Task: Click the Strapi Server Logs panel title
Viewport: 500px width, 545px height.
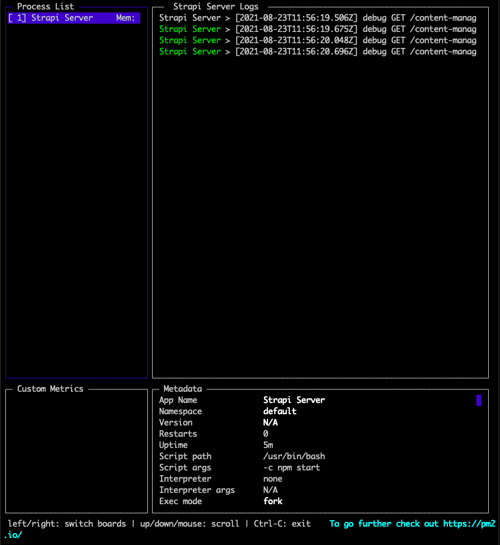Action: (216, 7)
